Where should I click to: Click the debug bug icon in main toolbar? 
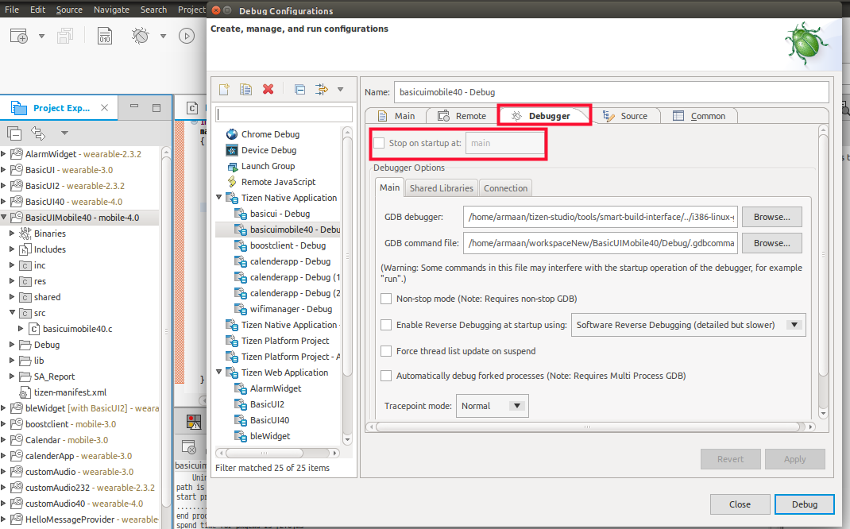pos(141,36)
